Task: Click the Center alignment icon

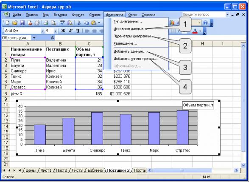Action: click(94, 31)
